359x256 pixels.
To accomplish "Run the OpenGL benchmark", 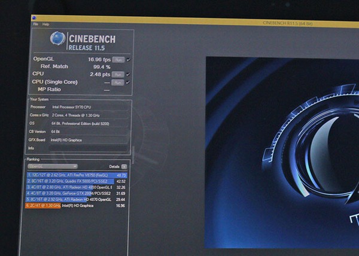I will (118, 60).
